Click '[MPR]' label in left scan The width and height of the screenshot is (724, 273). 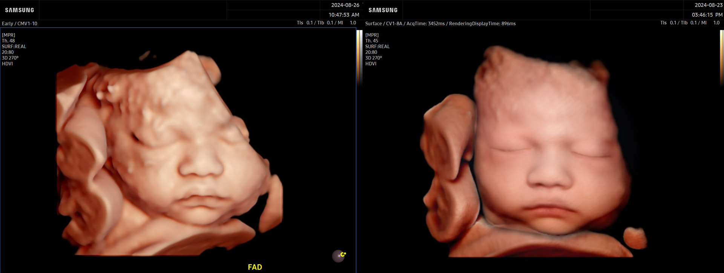(8, 35)
